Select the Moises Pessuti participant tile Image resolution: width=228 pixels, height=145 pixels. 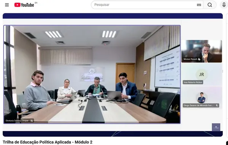pyautogui.click(x=202, y=51)
